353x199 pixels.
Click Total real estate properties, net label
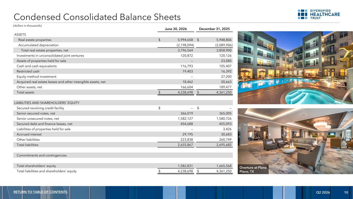tap(44, 50)
